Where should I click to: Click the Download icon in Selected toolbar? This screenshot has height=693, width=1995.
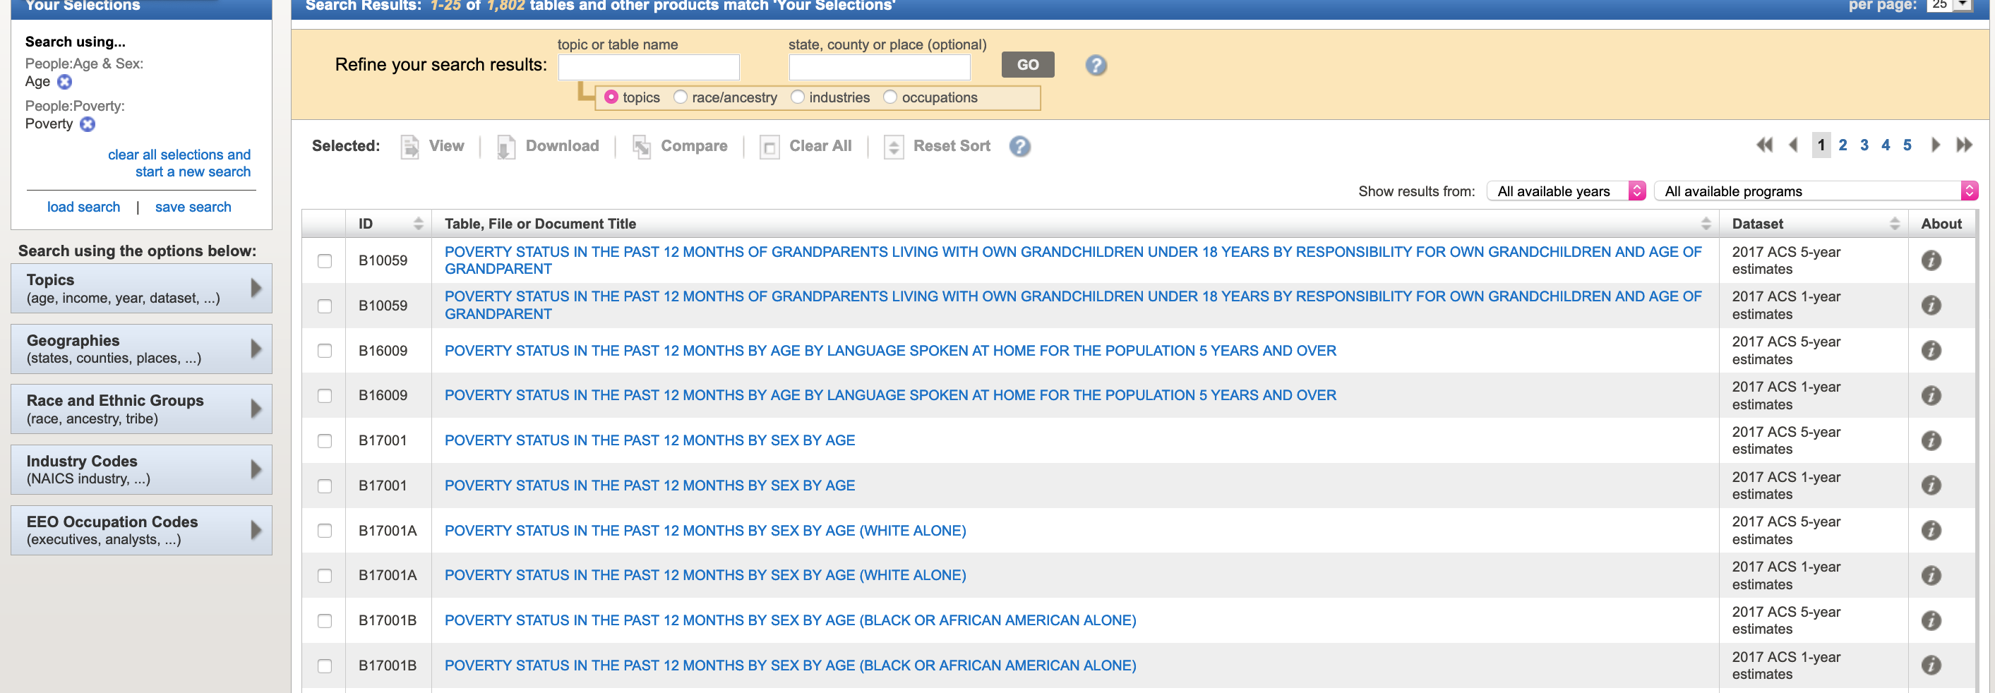[x=505, y=146]
